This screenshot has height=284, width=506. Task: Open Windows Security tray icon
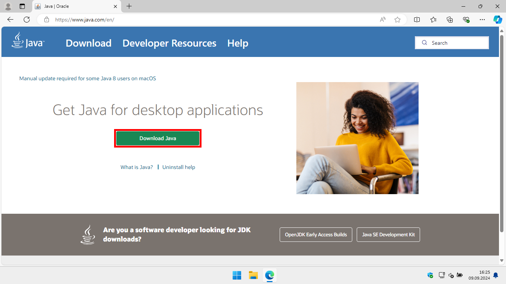pyautogui.click(x=430, y=275)
